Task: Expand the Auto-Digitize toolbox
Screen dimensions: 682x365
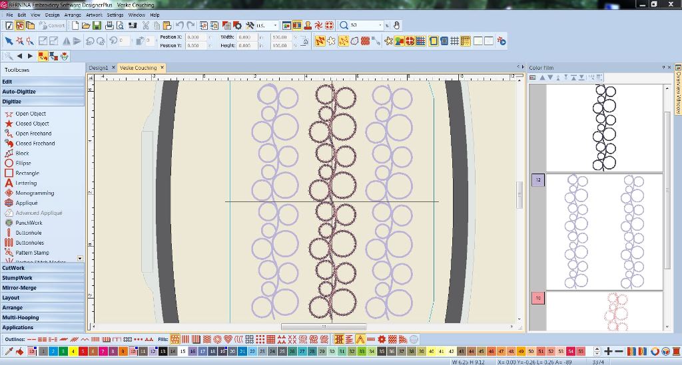Action: (43, 92)
